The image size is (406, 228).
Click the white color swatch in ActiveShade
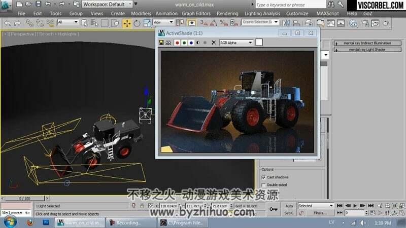tap(259, 43)
